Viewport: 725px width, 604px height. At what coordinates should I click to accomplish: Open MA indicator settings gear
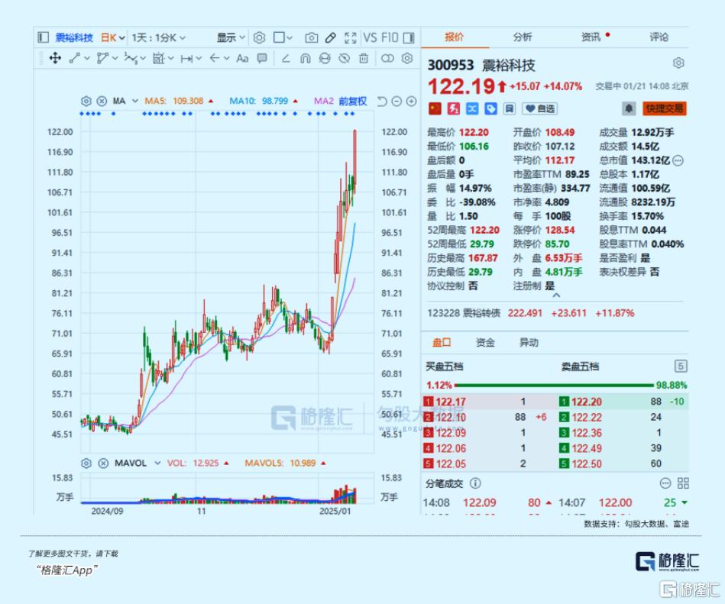pos(86,101)
